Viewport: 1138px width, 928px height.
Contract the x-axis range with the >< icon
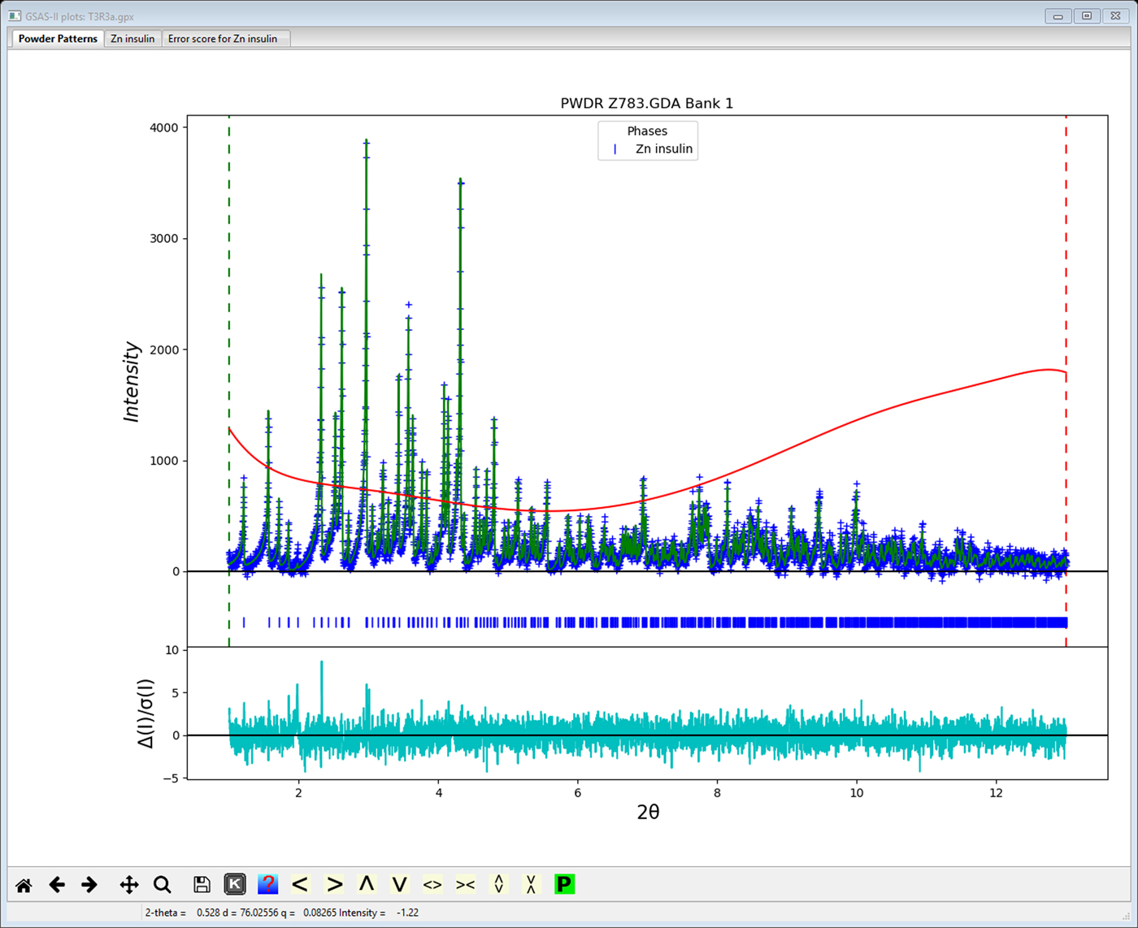tap(465, 885)
